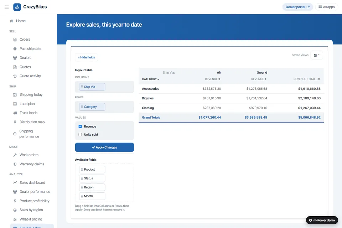Sort the Ground REVENUE column
The width and height of the screenshot is (342, 228).
point(259,79)
